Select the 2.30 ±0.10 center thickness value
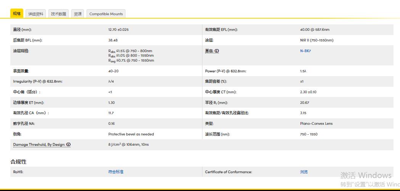The height and width of the screenshot is (191, 400). coord(308,92)
